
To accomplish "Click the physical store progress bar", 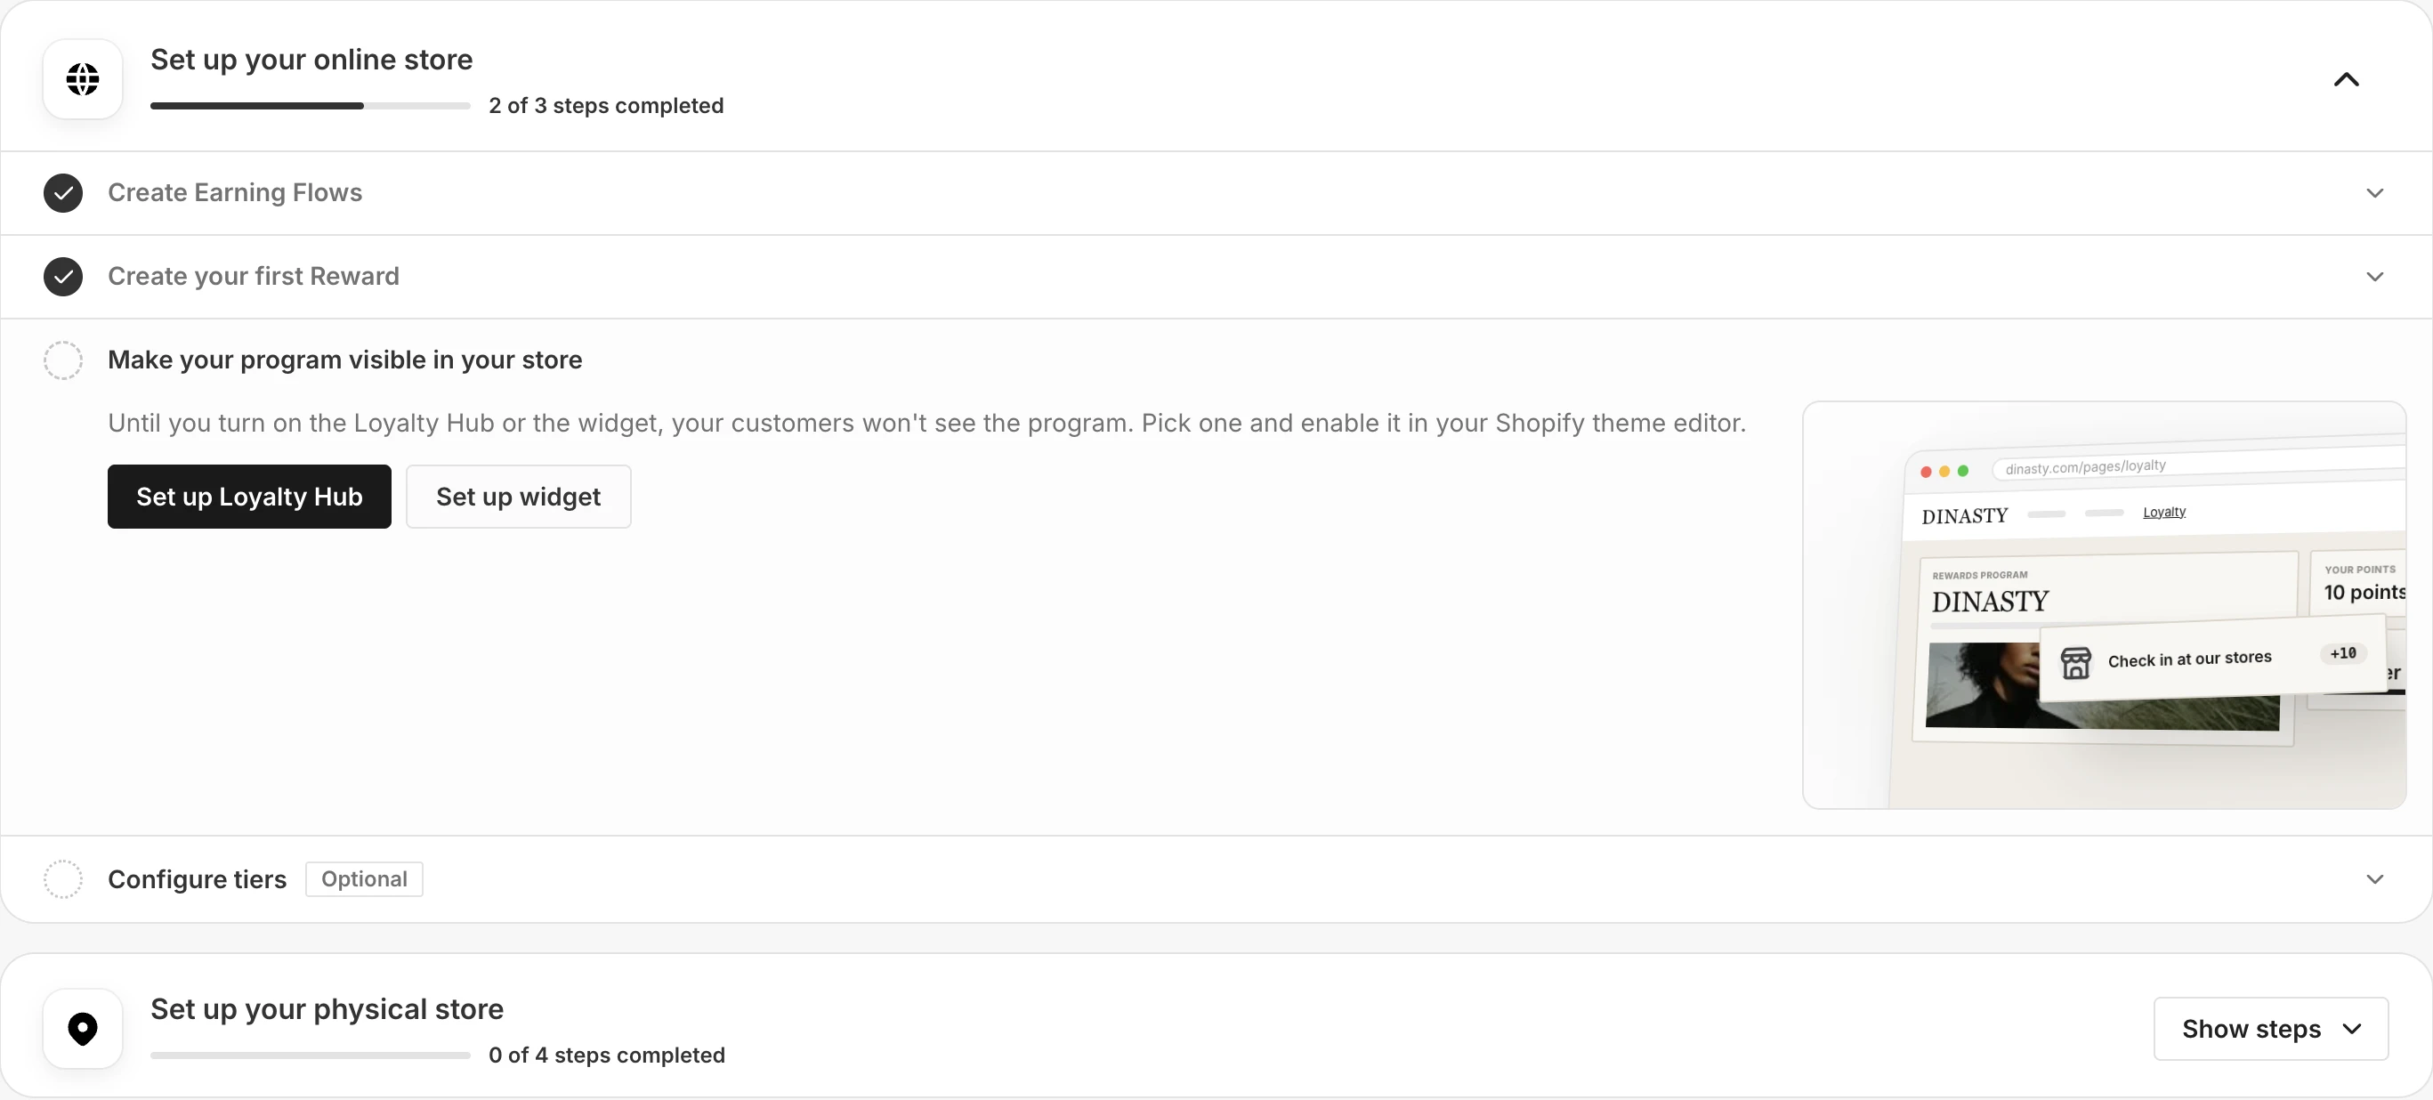I will [310, 1055].
